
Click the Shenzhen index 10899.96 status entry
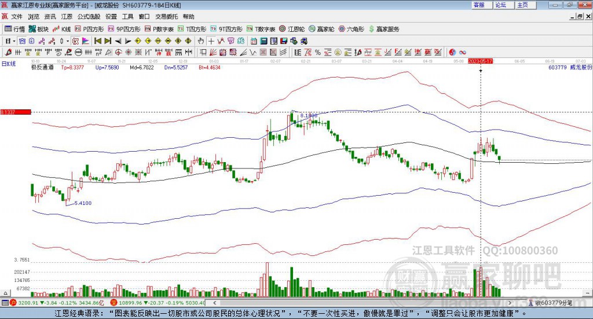pyautogui.click(x=158, y=303)
